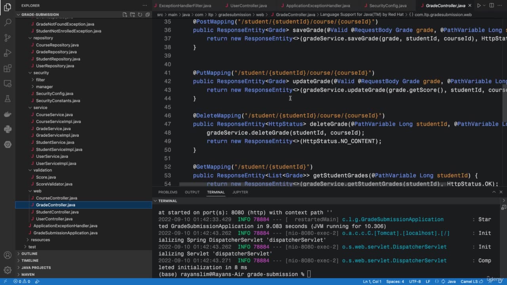Click gradesubmission in breadcrumb path
Viewport: 507px width, 285px height.
pos(234,15)
